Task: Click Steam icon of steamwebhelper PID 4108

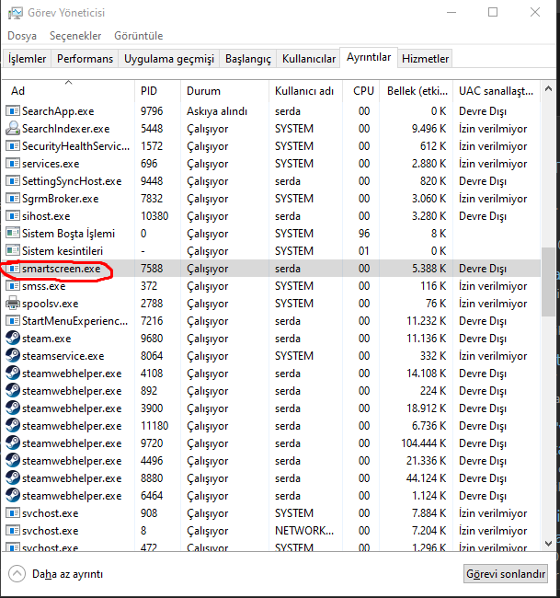Action: coord(13,374)
